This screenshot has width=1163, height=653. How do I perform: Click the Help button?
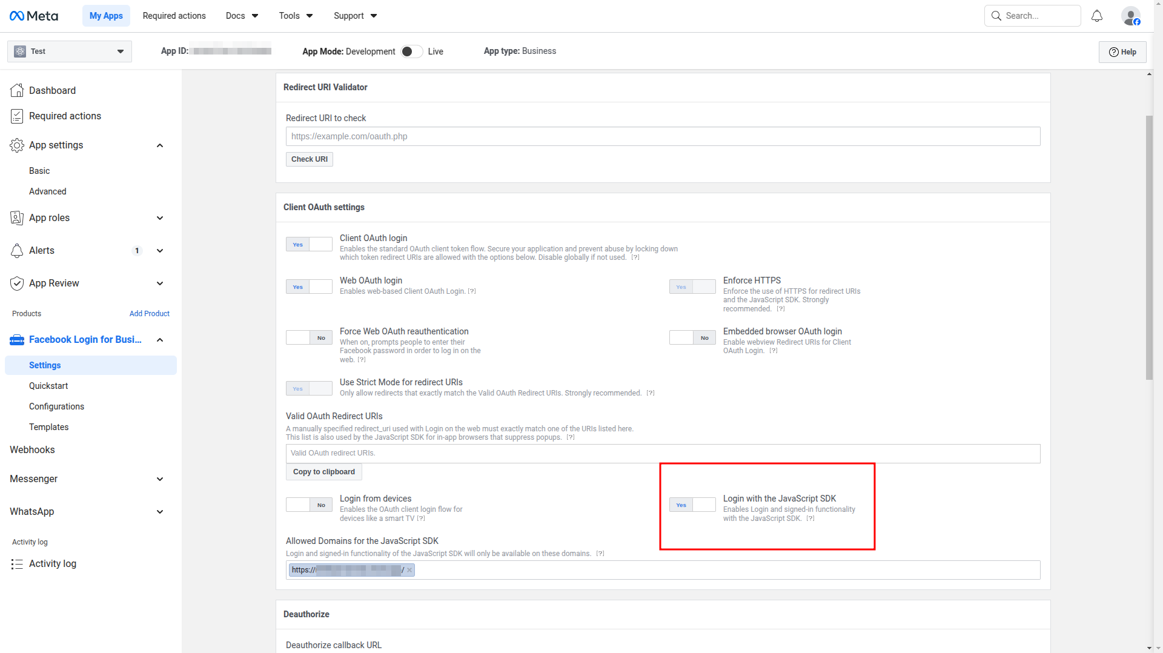coord(1122,52)
